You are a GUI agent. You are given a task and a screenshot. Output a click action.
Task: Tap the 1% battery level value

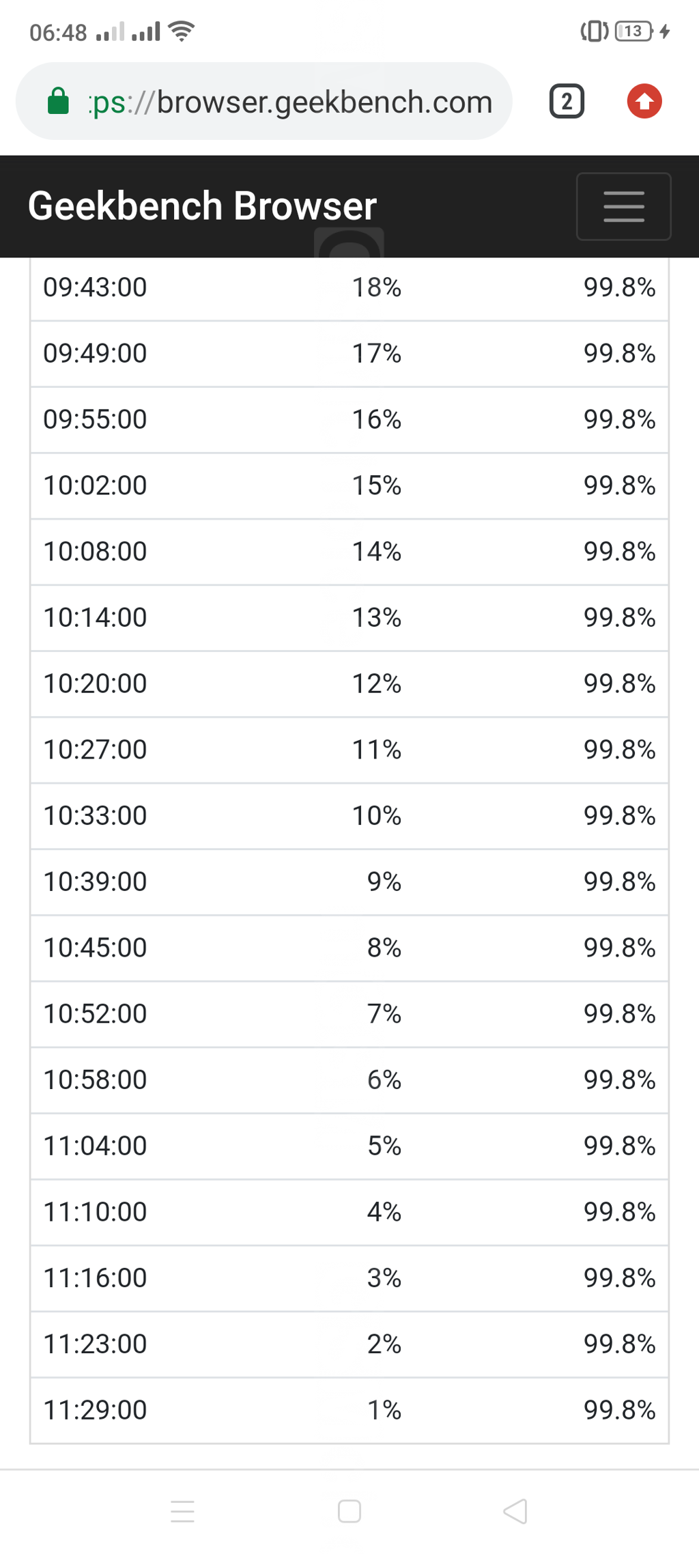(384, 1410)
